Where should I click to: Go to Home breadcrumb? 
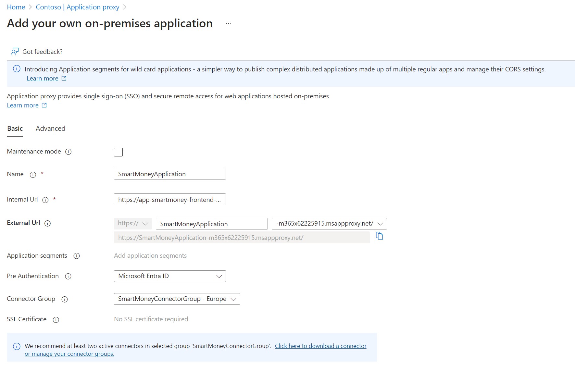coord(16,7)
